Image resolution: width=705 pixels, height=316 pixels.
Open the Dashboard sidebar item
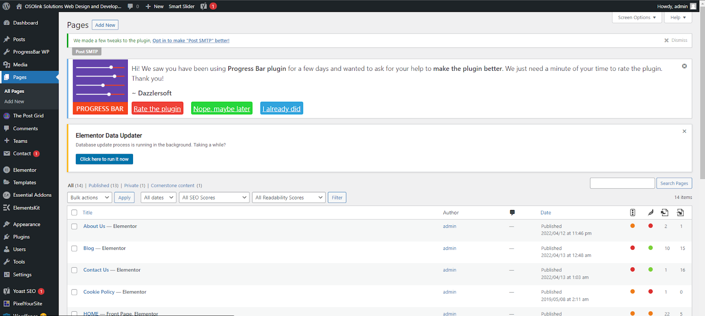point(26,23)
